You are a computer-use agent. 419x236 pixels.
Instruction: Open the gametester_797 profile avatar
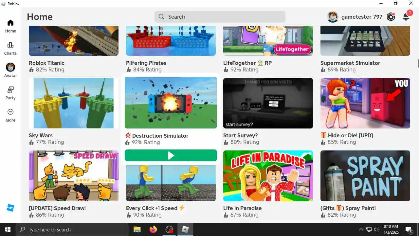333,17
